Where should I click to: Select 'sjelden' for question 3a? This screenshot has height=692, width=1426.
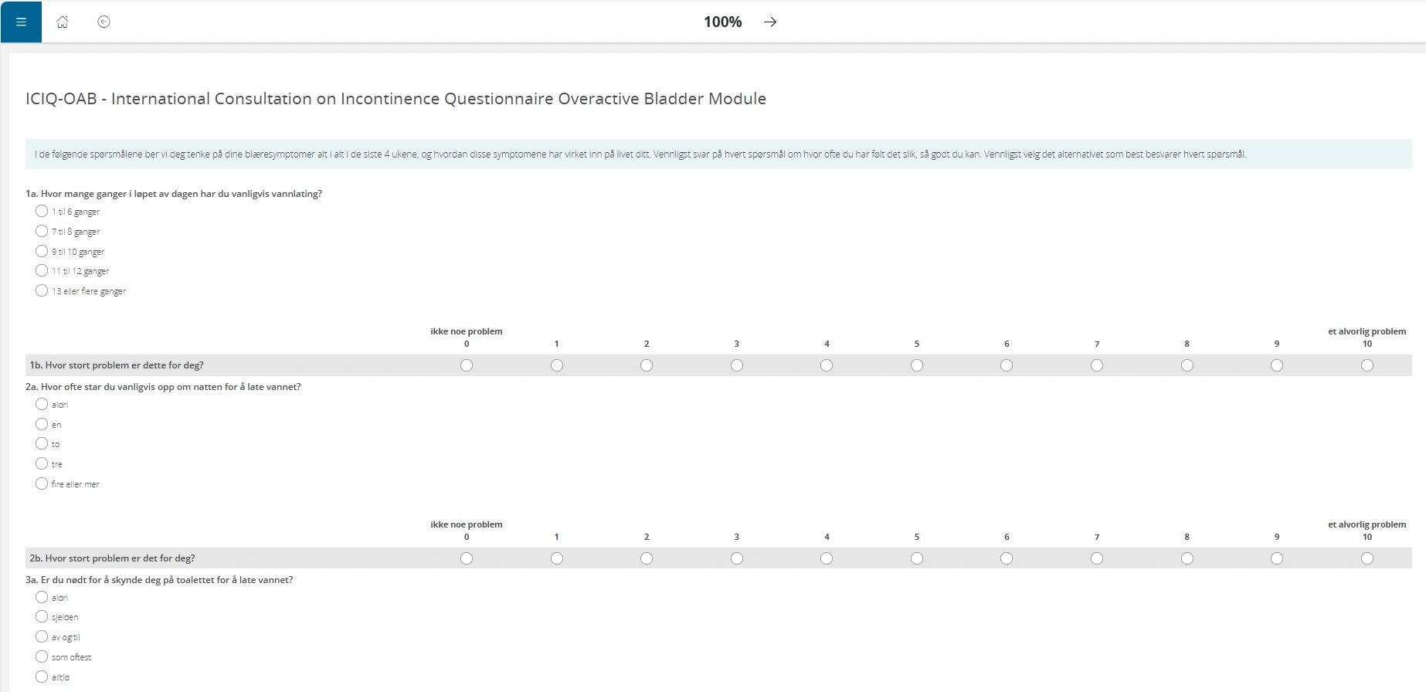click(x=42, y=616)
